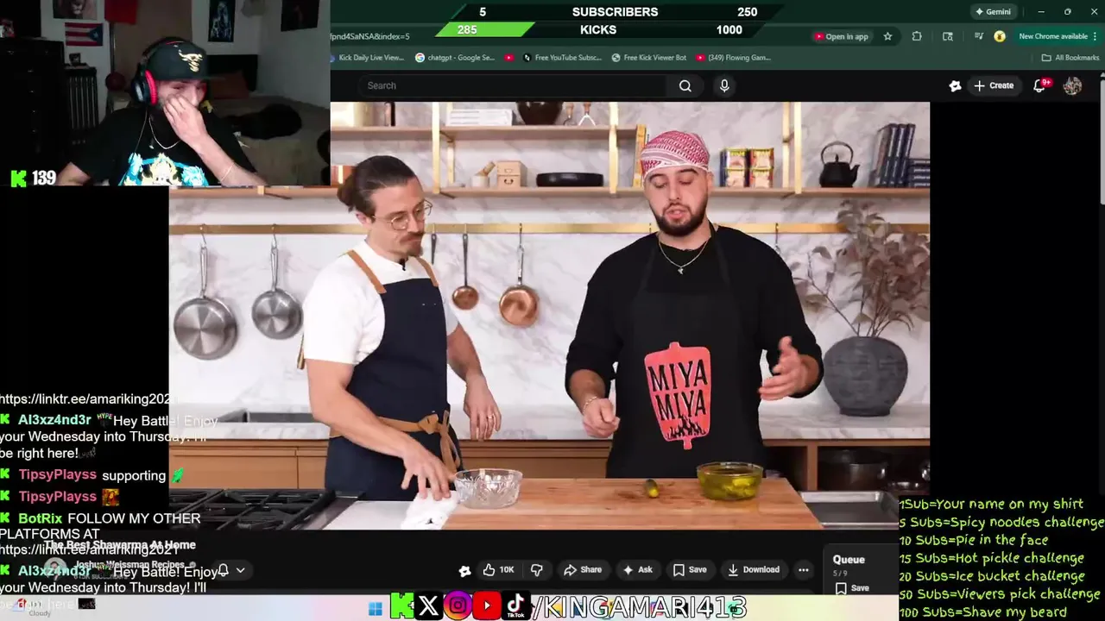Click the Download button under video

(754, 570)
